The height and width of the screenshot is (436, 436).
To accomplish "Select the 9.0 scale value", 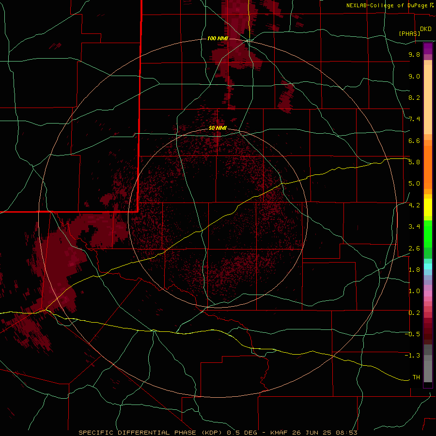I will tap(414, 76).
